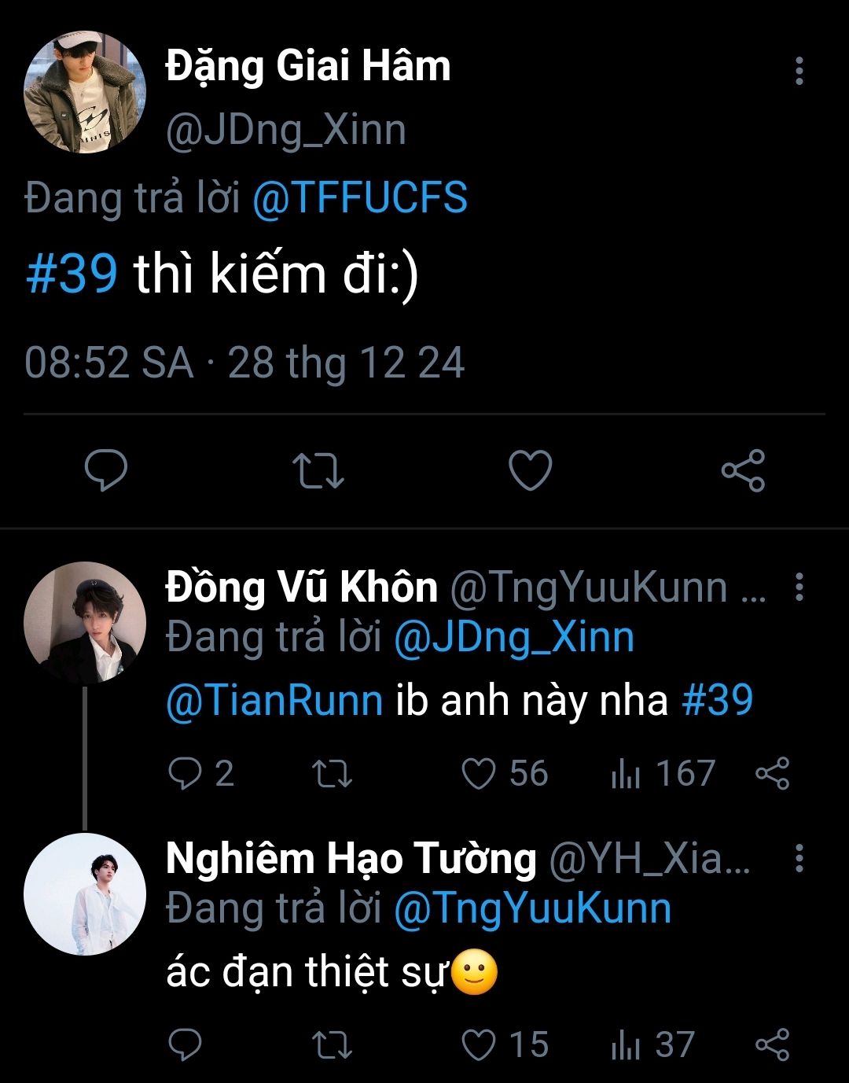The width and height of the screenshot is (849, 1083).
Task: Like Nghiêm Hạo Tường's reply with 15 likes
Action: [479, 1044]
